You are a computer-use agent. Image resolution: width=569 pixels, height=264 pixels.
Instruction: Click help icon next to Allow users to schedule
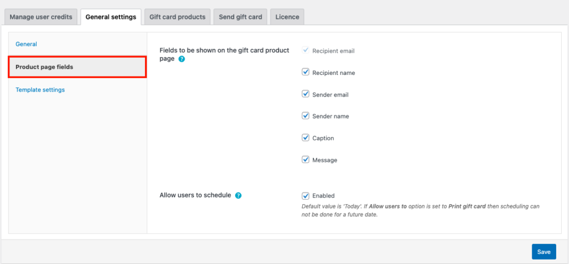click(238, 196)
